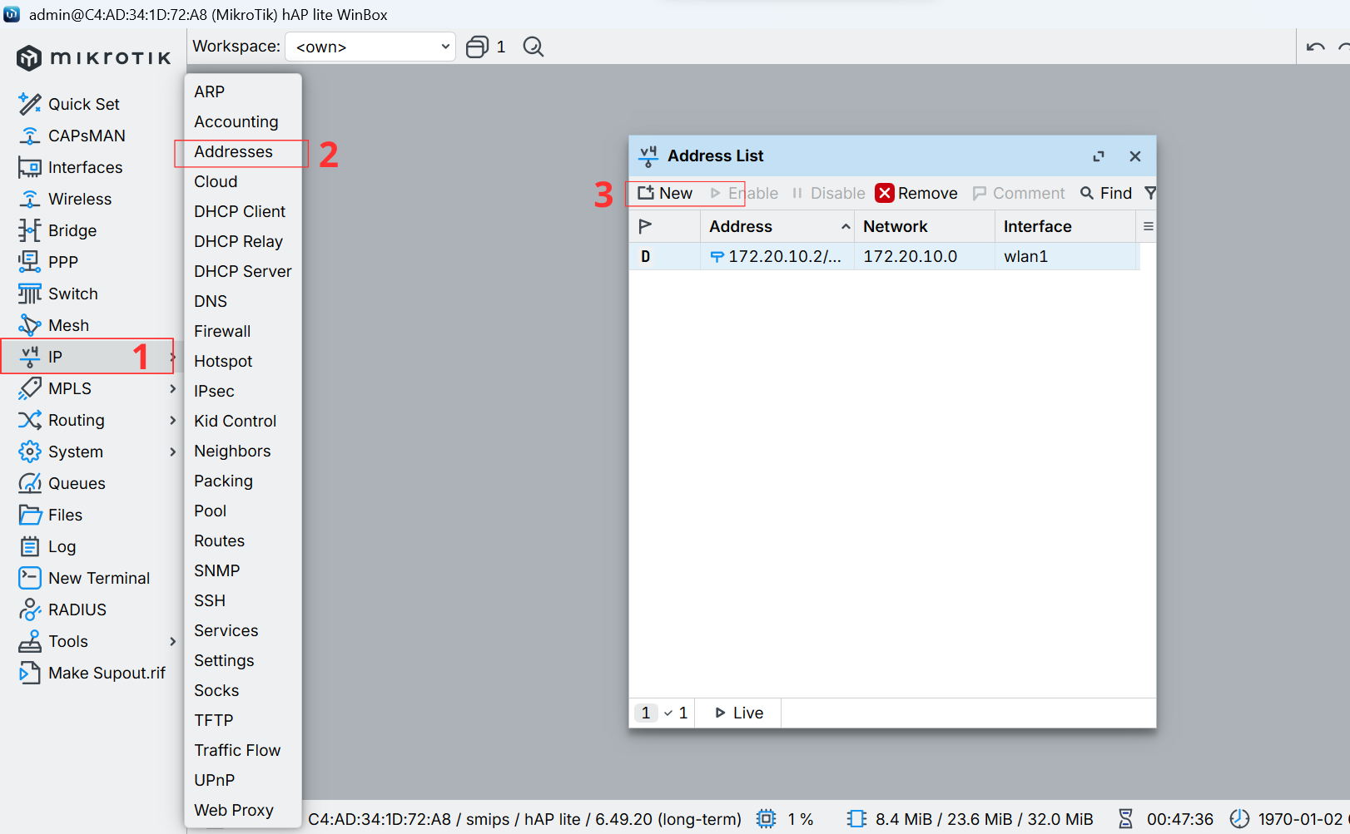The width and height of the screenshot is (1350, 834).
Task: Select IPsec in the IP submenu
Action: point(214,391)
